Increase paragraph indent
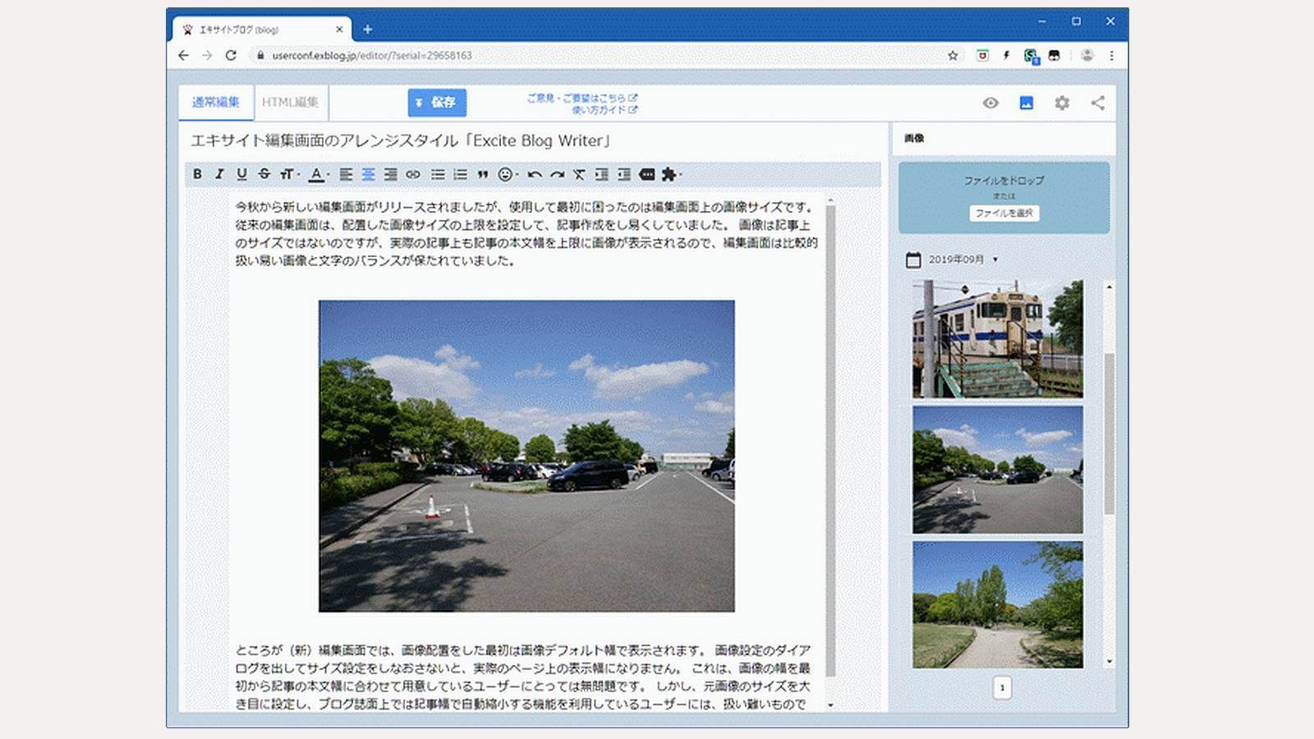 602,174
